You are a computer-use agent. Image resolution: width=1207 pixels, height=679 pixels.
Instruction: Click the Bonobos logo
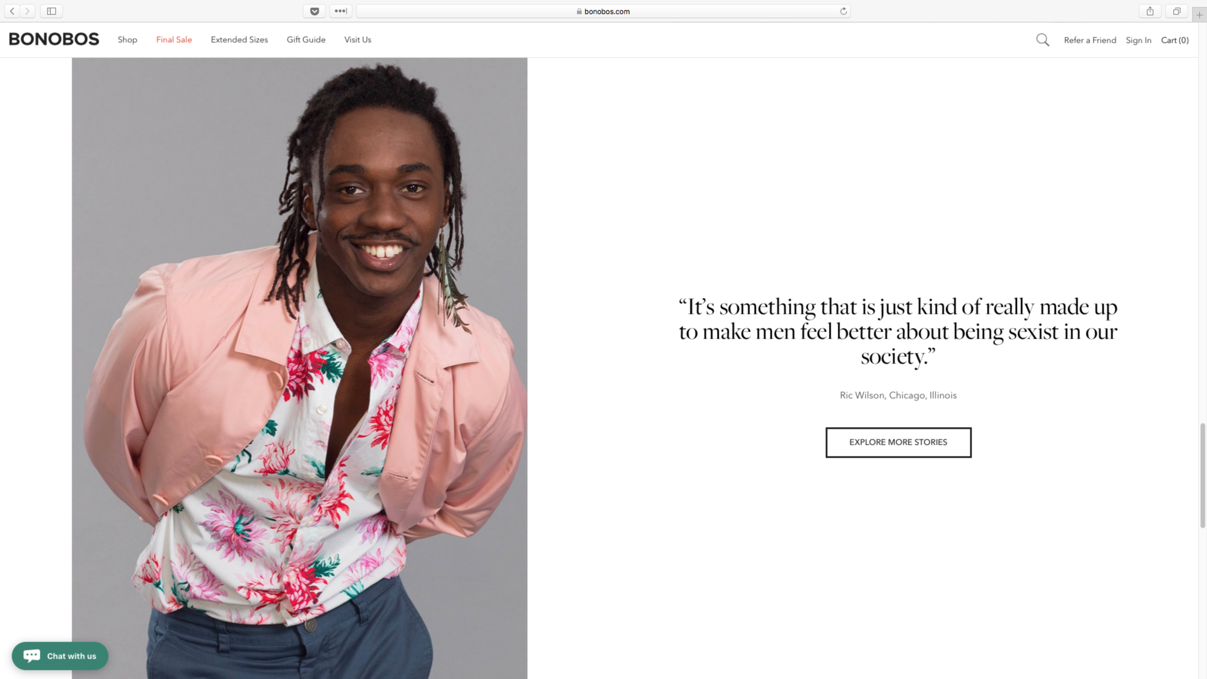tap(54, 39)
